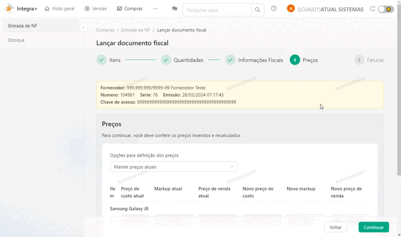Go to the Informações Fiscais step
This screenshot has height=237, width=401.
click(254, 60)
